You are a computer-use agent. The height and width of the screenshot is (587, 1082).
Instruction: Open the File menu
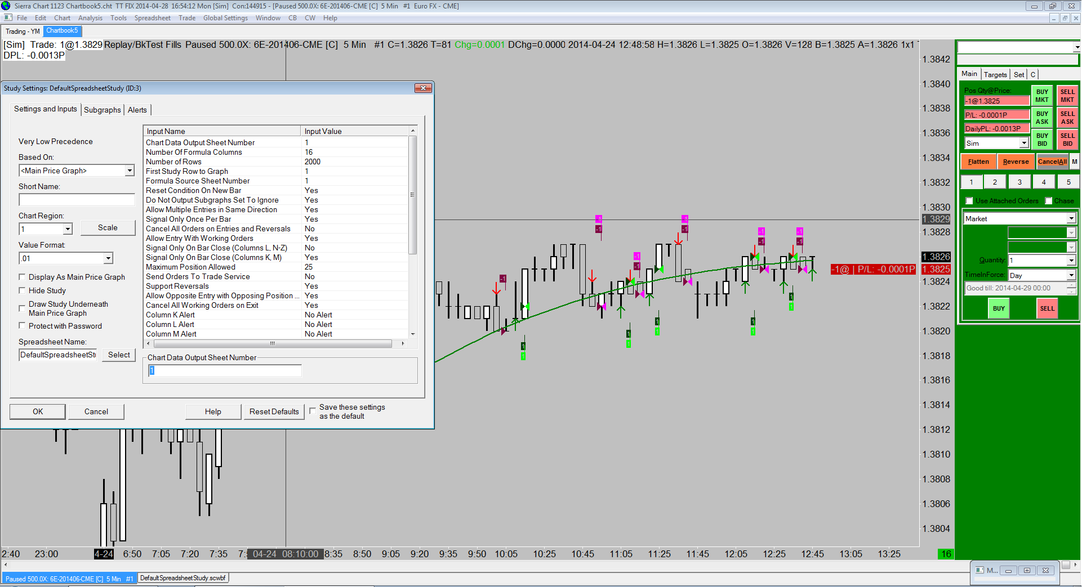click(x=22, y=18)
